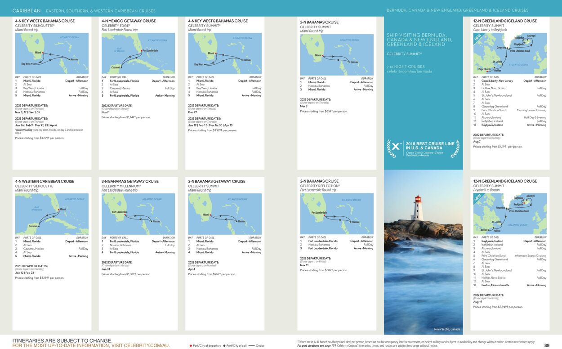The image size is (562, 349).
Task: Click the NEW ribbon on the Cape Liberty cruise map
Action: click(478, 37)
